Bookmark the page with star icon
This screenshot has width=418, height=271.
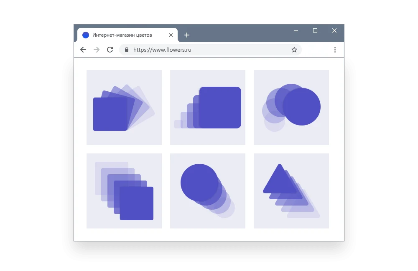coord(294,50)
